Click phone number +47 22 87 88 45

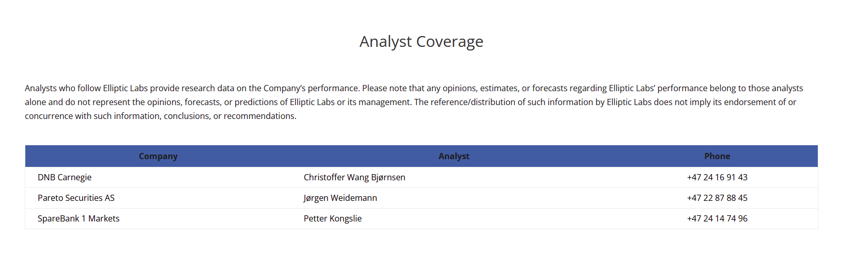coord(717,198)
